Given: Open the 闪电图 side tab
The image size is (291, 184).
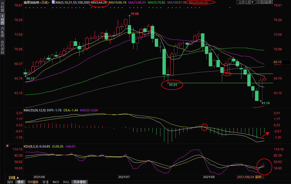Looking at the screenshot, I should 3,32.
